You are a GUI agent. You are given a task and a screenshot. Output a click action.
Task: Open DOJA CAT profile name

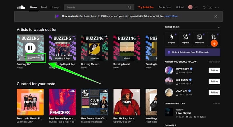(x=181, y=91)
